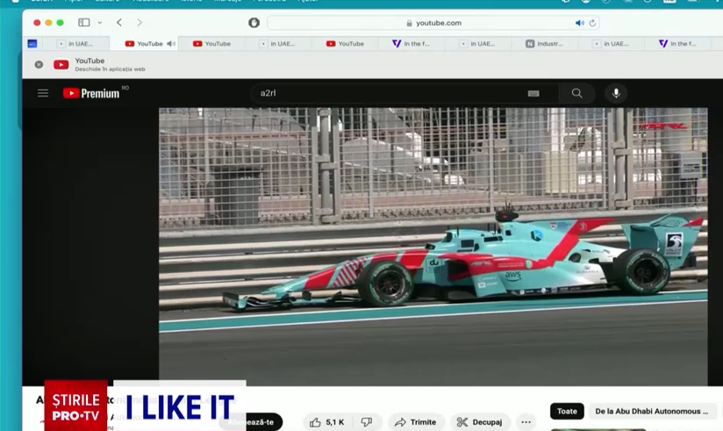Click the Trimite share button
The width and height of the screenshot is (723, 431).
pos(416,422)
